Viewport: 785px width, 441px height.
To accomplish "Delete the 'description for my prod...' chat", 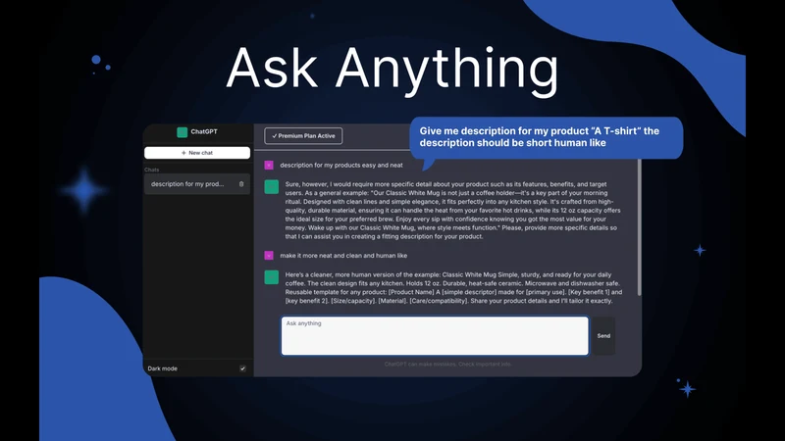I will point(241,184).
